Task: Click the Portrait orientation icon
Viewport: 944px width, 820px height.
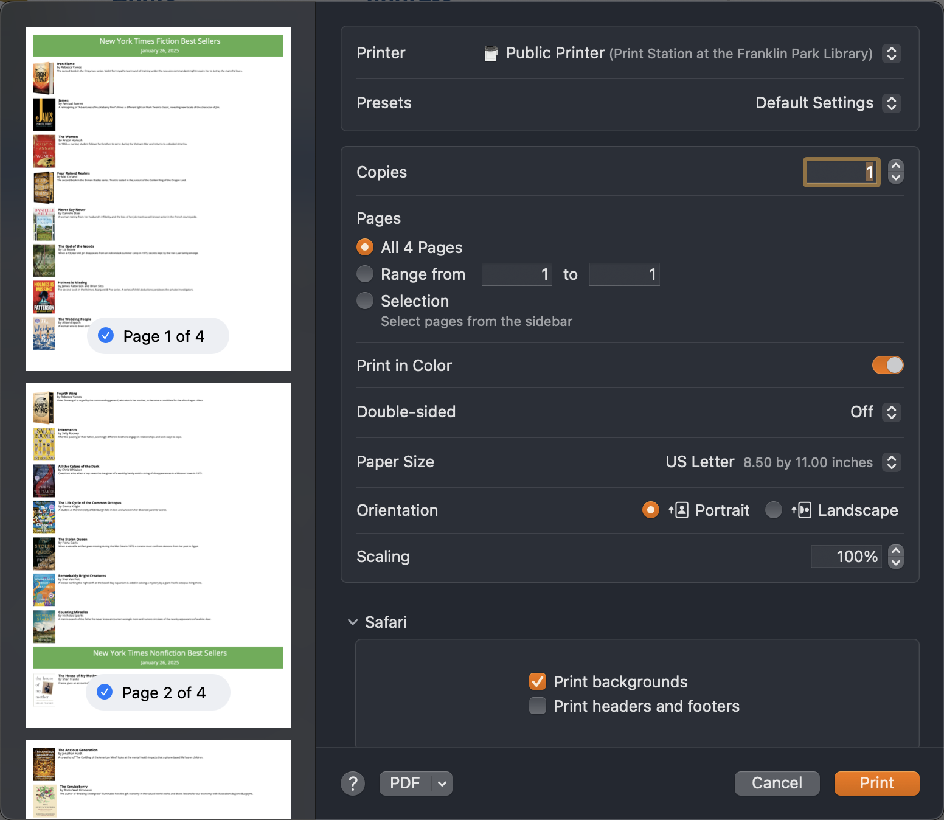Action: [679, 510]
